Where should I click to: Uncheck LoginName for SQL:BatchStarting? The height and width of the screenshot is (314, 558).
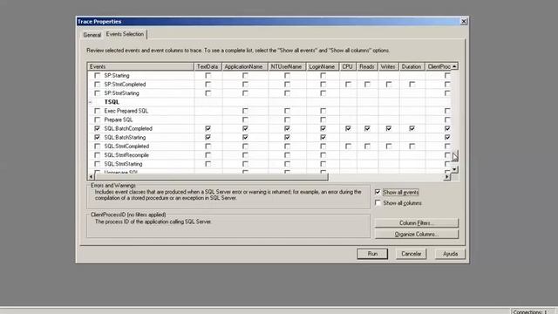[323, 138]
